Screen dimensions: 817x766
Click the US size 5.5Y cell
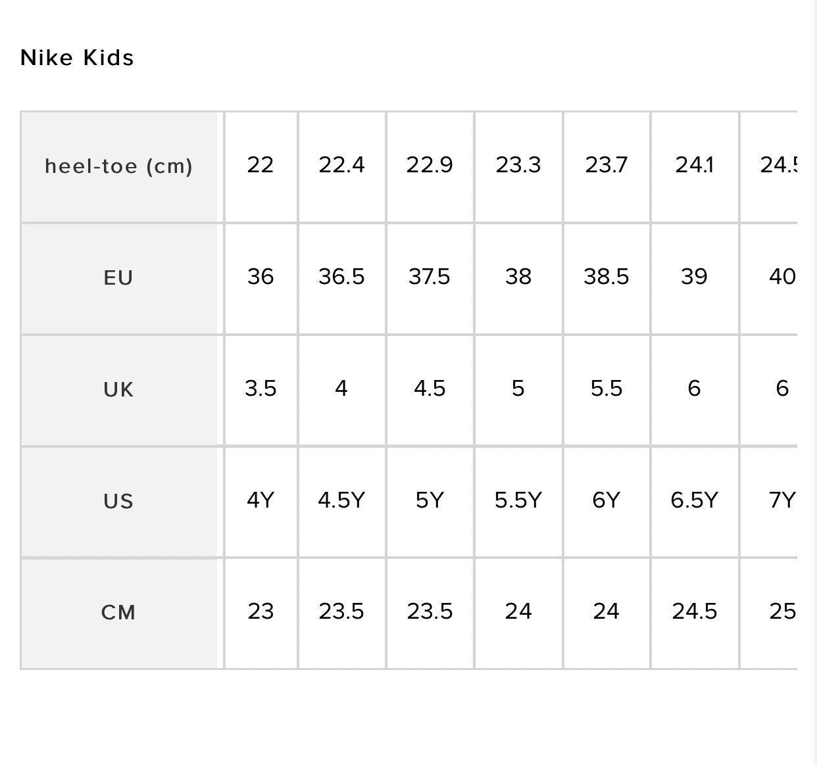[518, 502]
